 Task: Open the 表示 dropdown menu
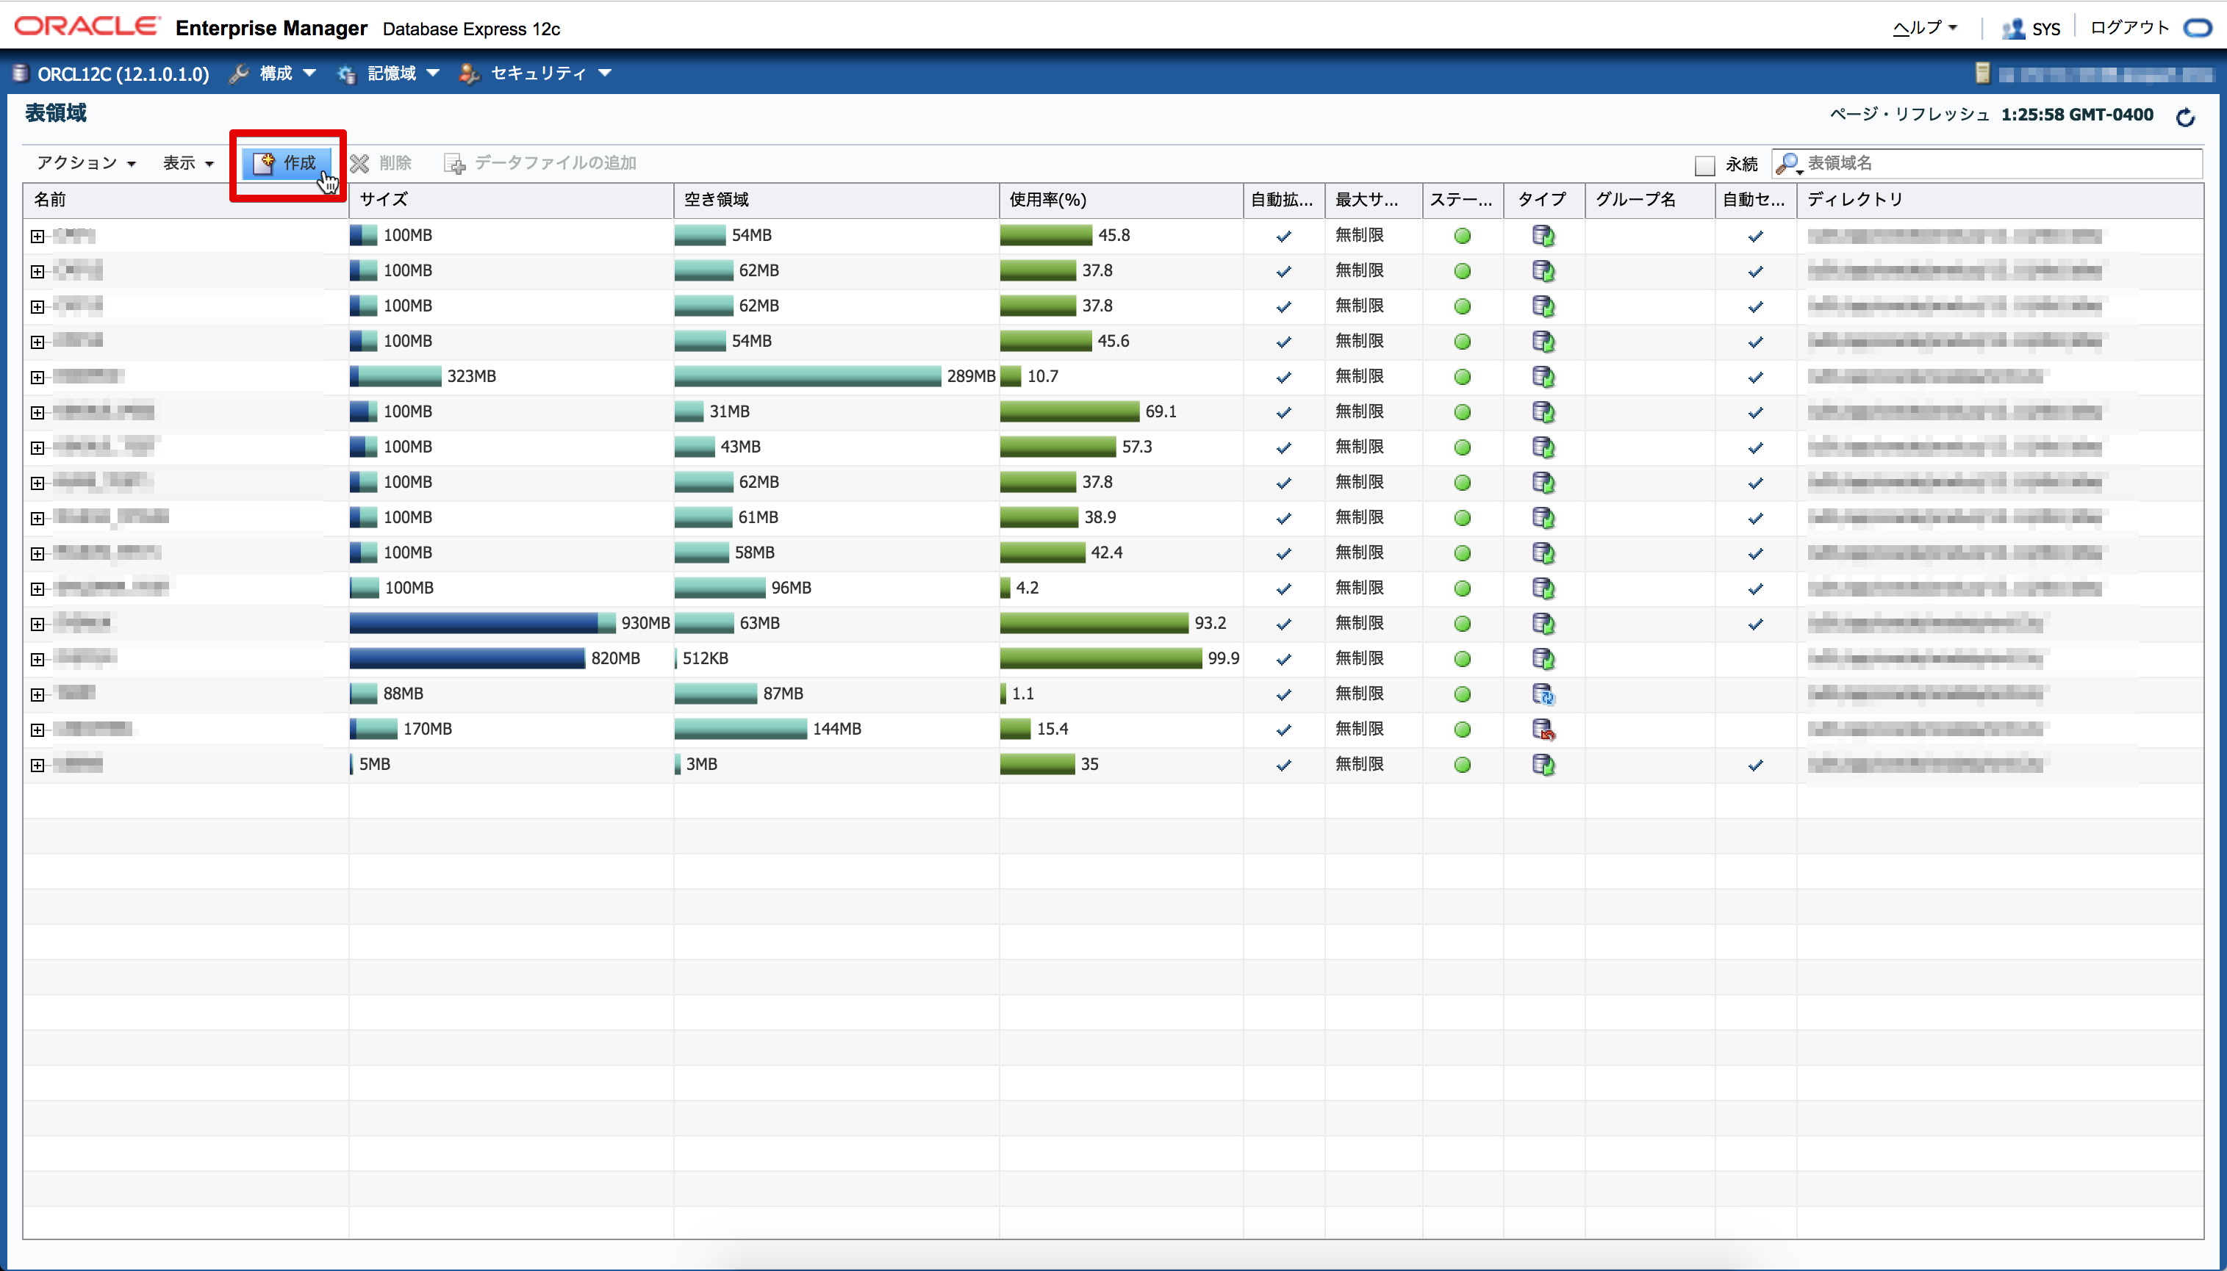(x=187, y=163)
